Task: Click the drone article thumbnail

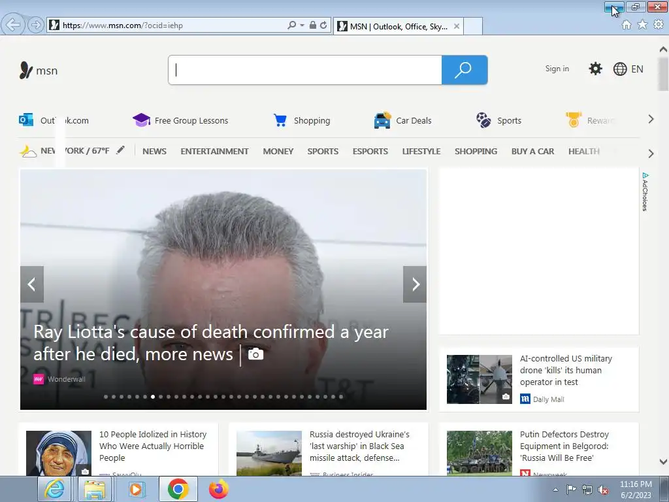Action: (x=479, y=379)
